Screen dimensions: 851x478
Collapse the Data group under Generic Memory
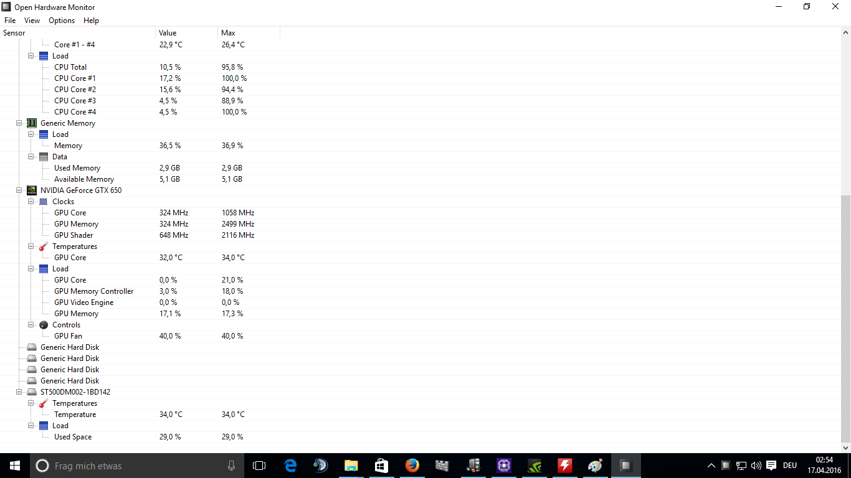[31, 157]
